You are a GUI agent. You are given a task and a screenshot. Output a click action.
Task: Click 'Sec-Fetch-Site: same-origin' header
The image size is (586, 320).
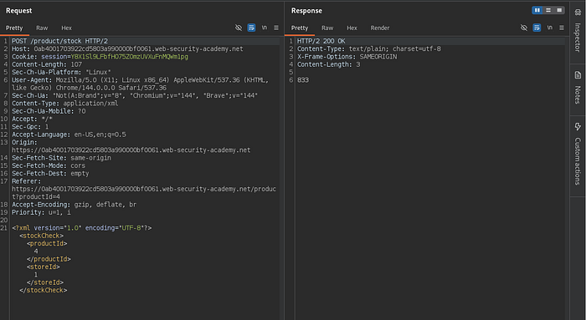point(61,158)
